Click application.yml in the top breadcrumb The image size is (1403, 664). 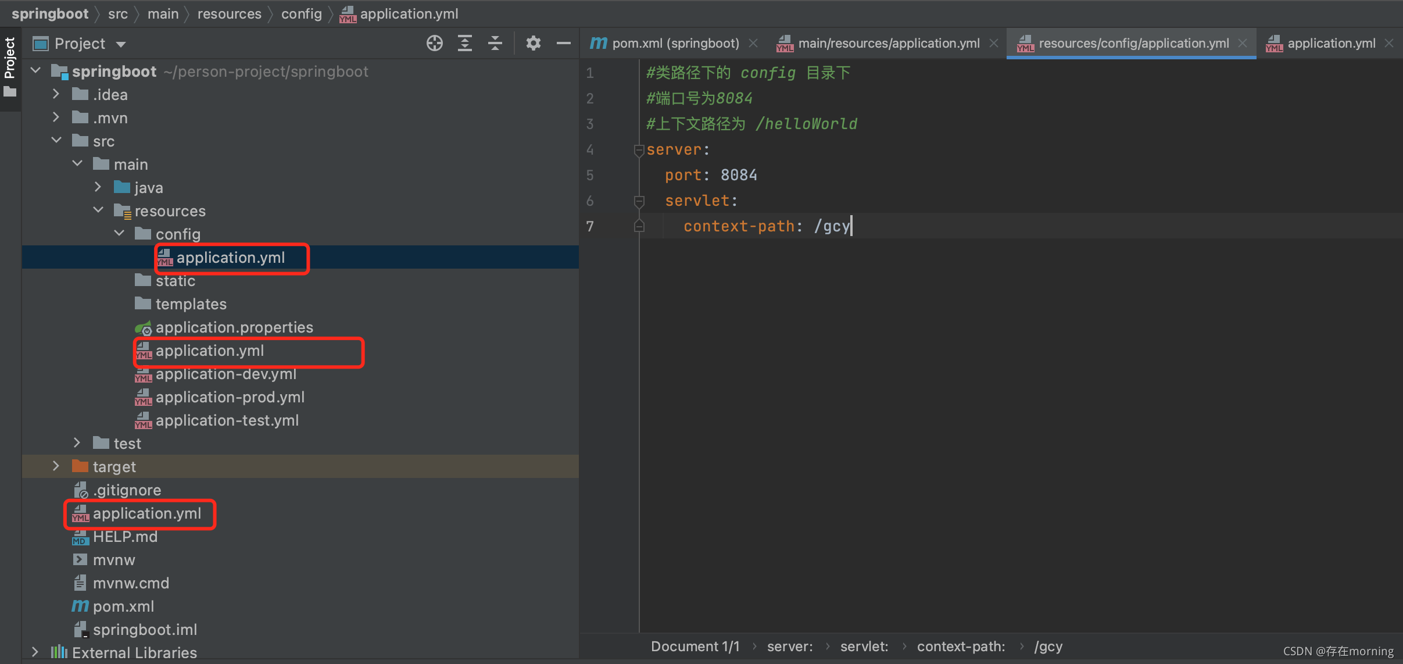(409, 13)
